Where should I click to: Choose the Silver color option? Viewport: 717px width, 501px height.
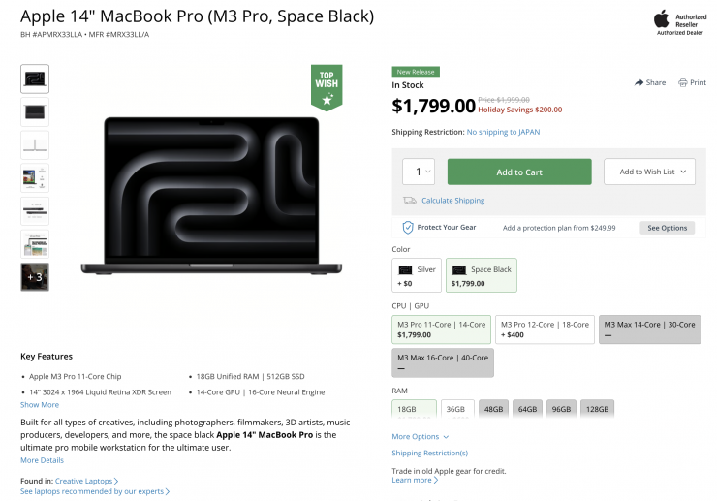(x=417, y=274)
